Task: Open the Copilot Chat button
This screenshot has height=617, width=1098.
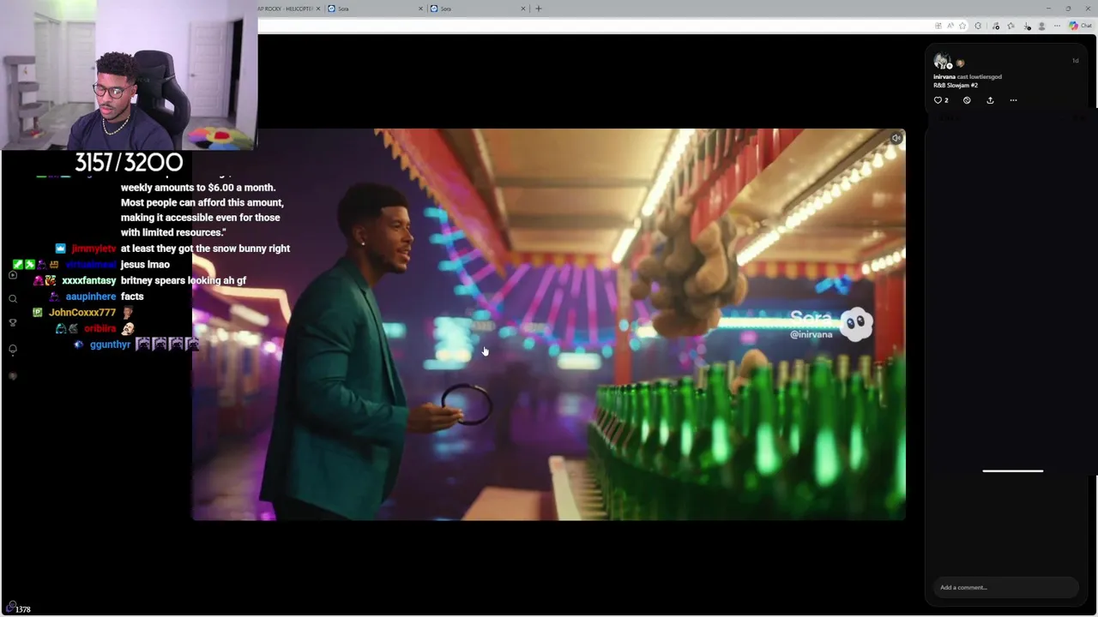Action: 1080,26
